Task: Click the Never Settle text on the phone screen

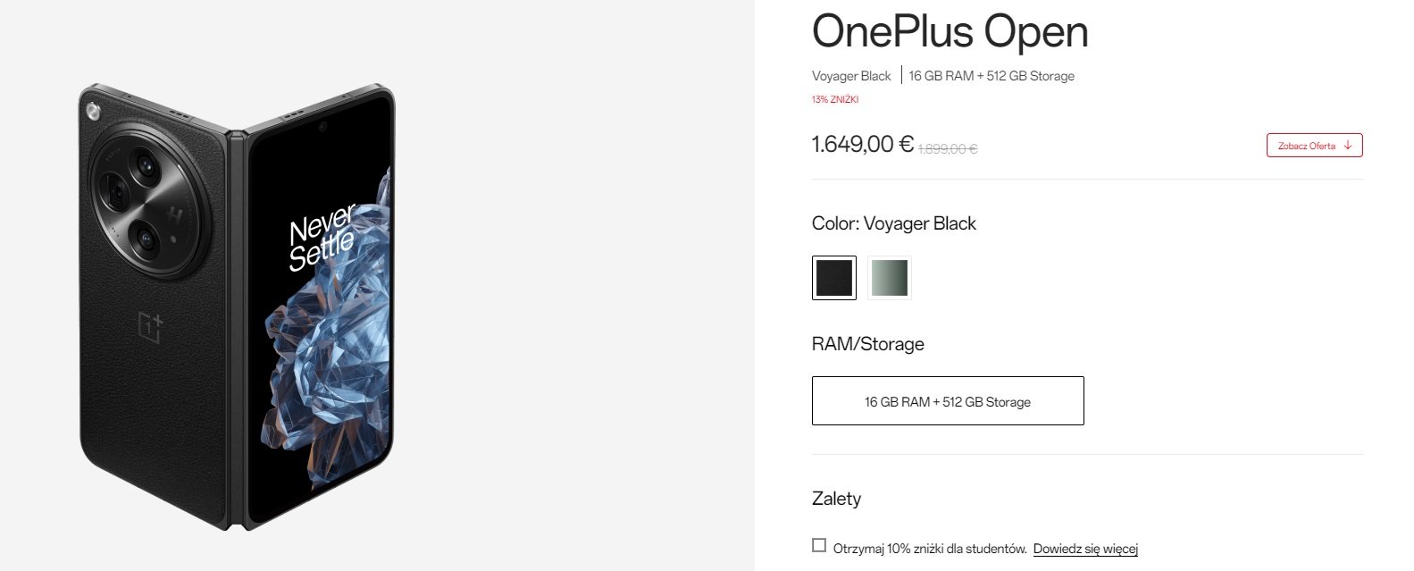Action: tap(322, 238)
